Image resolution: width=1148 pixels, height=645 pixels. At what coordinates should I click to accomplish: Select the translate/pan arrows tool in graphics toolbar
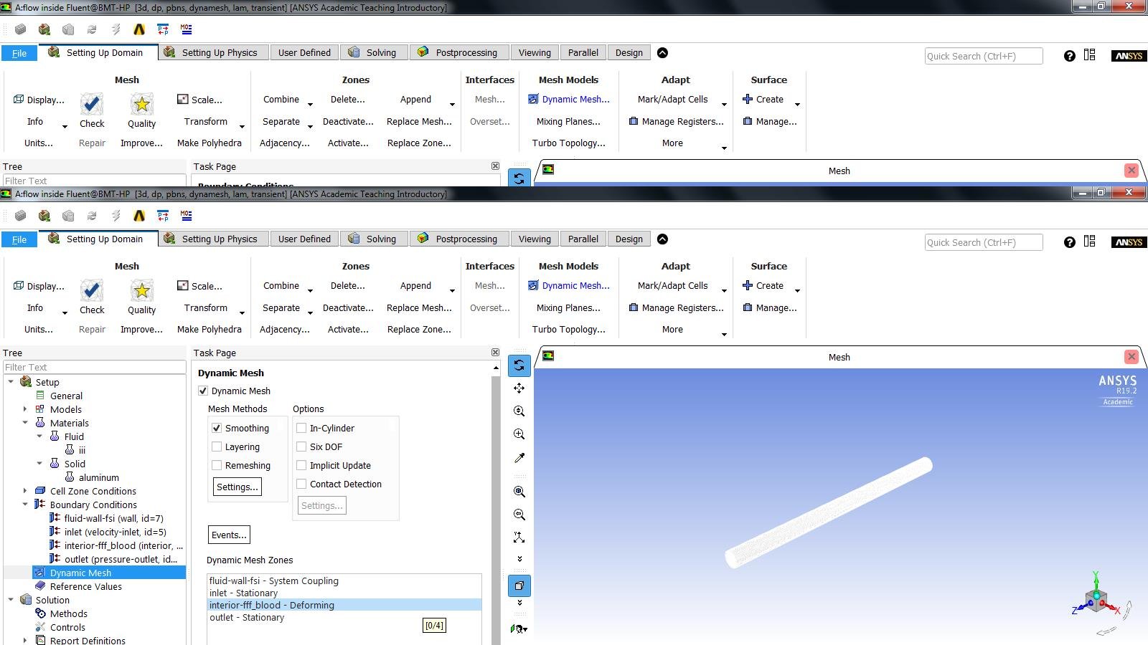coord(519,388)
